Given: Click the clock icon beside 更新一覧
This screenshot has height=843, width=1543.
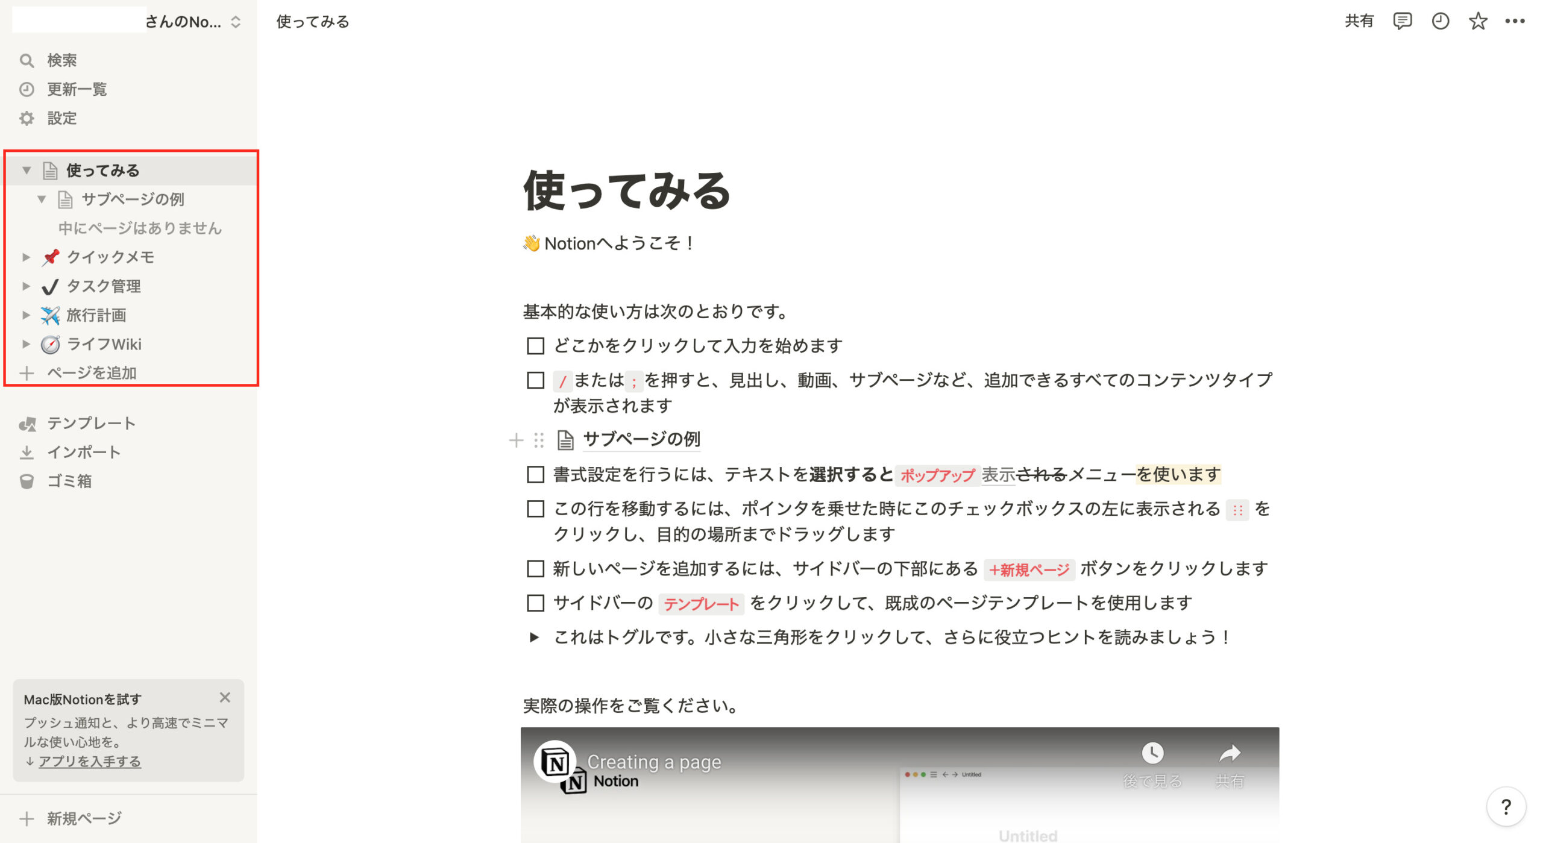Looking at the screenshot, I should pyautogui.click(x=27, y=89).
